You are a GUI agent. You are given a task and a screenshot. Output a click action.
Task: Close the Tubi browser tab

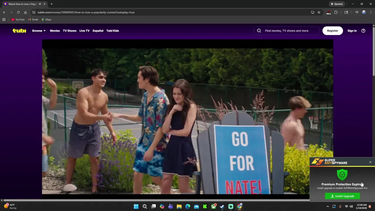coord(45,4)
